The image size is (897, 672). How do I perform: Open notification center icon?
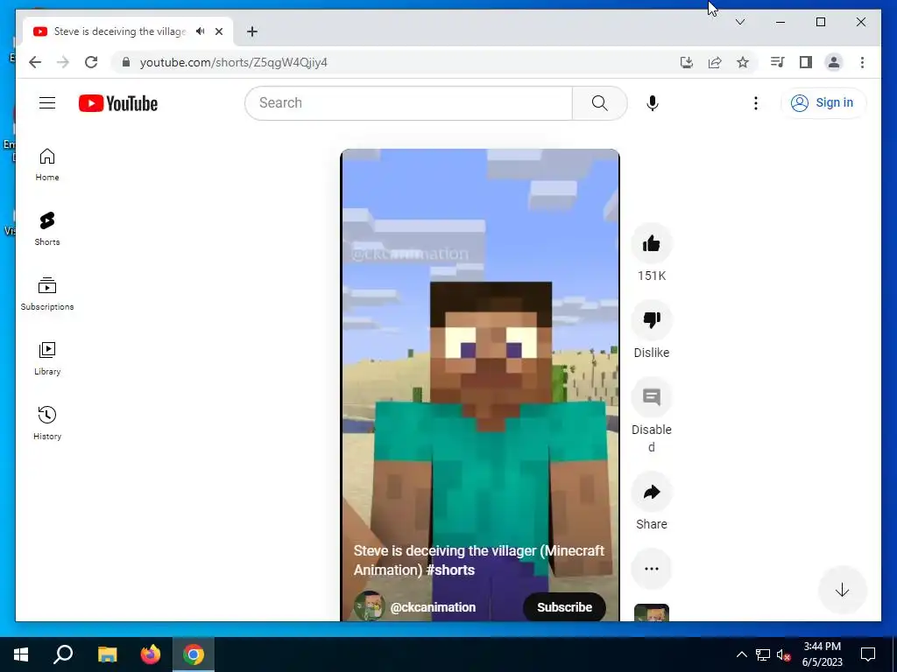pos(868,654)
